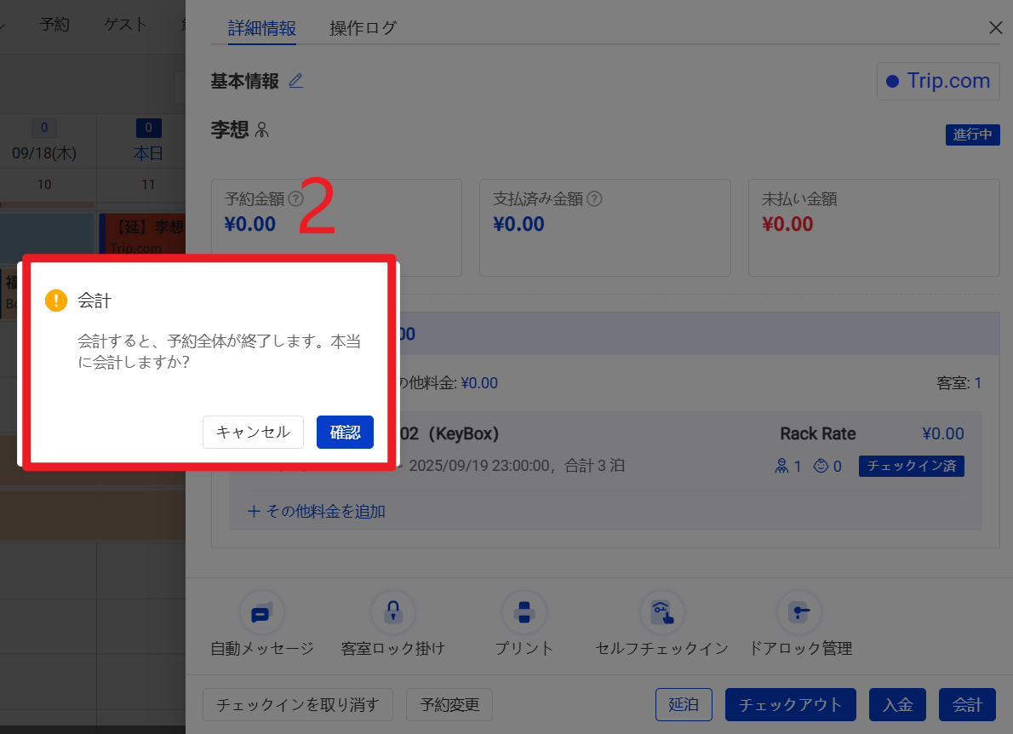Screen dimensions: 1013x734
Task: Switch to the 操作ログ tab
Action: [x=363, y=28]
